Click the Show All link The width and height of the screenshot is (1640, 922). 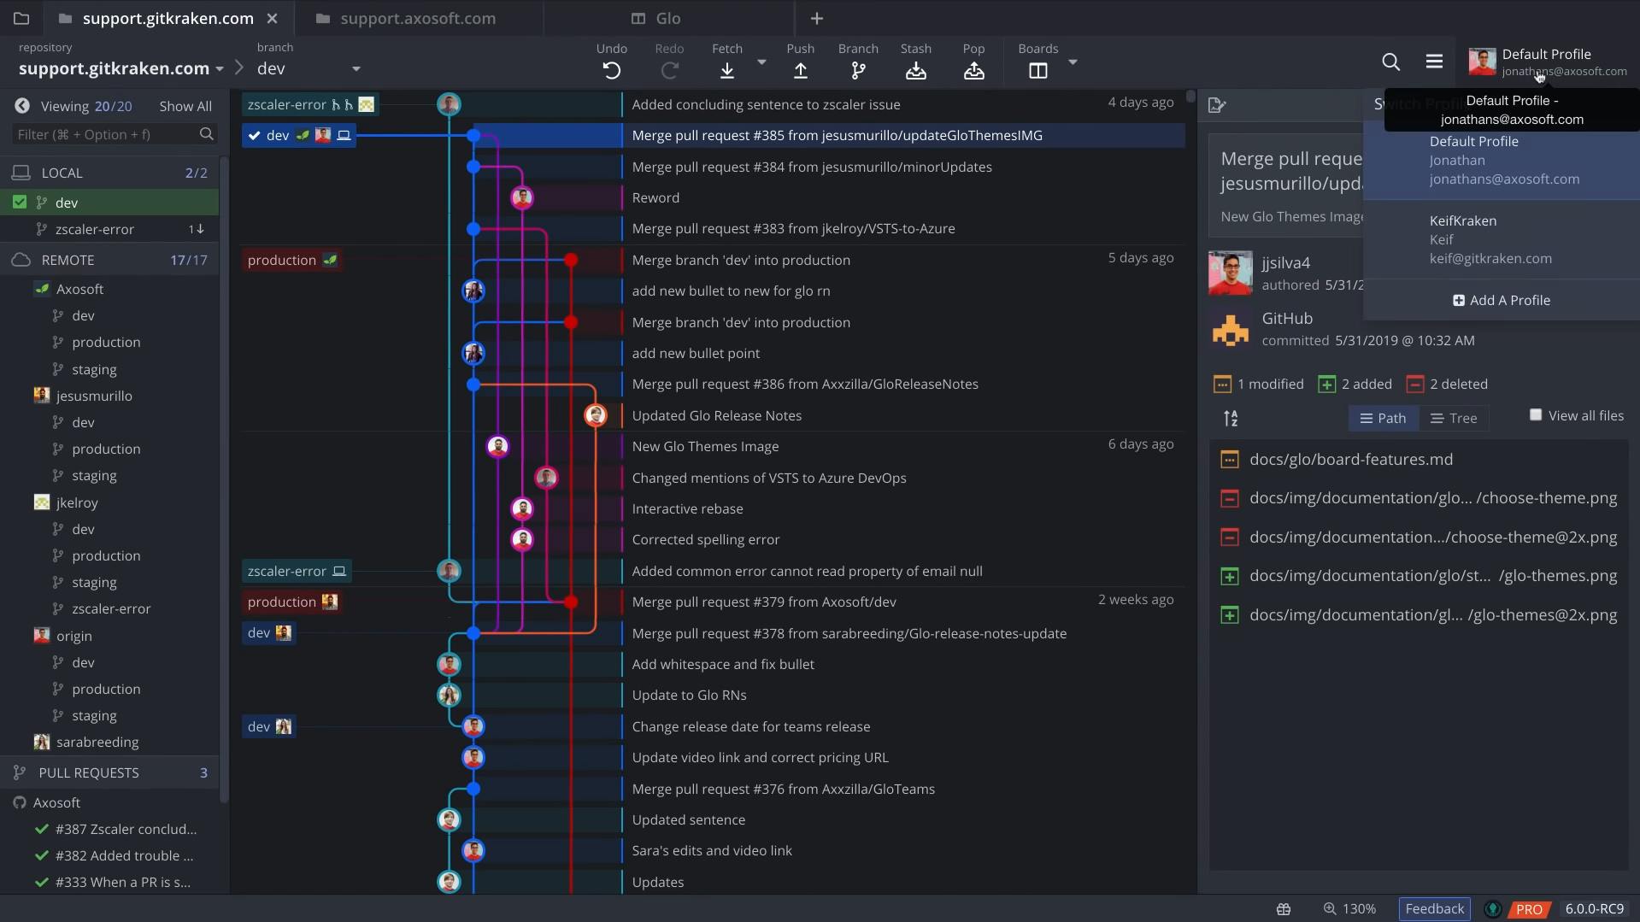click(x=185, y=106)
